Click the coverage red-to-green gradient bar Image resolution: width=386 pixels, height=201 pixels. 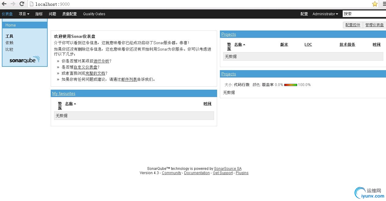(291, 85)
